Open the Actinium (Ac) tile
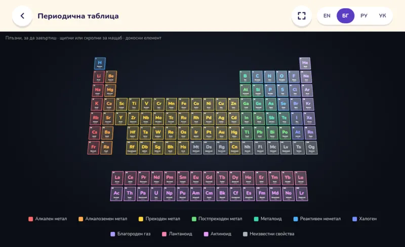 click(x=116, y=194)
